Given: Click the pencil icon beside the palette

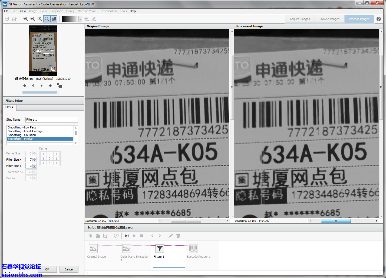Looking at the screenshot, I should (94, 19).
